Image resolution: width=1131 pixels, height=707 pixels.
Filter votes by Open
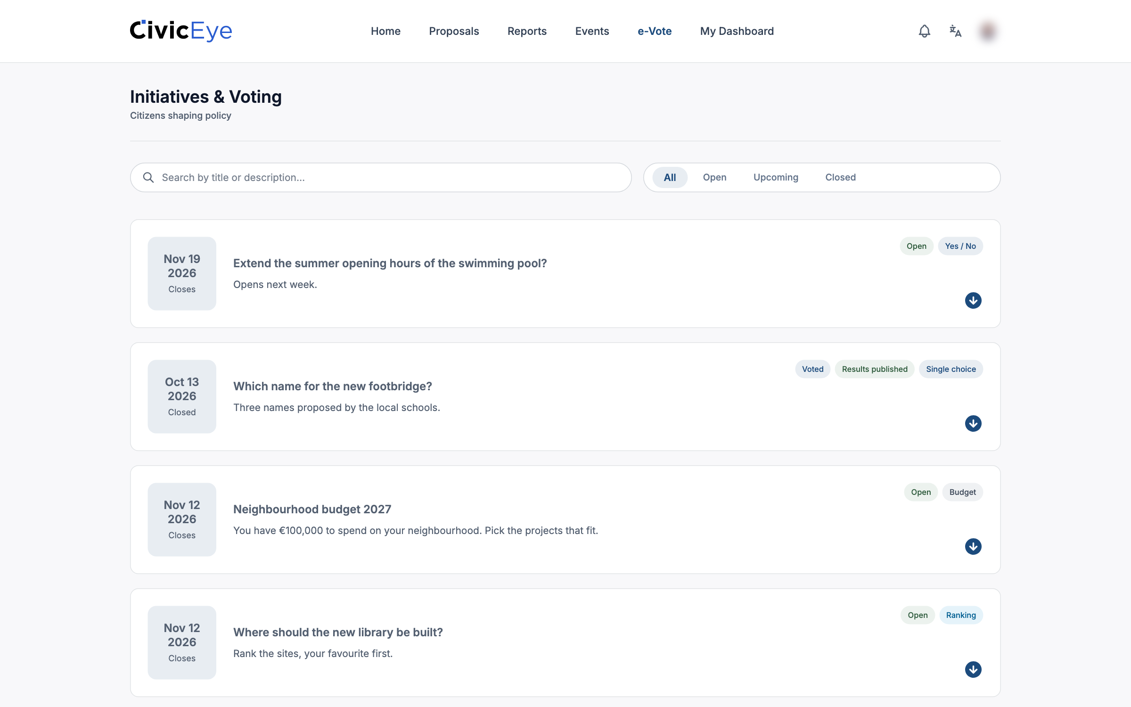(714, 177)
